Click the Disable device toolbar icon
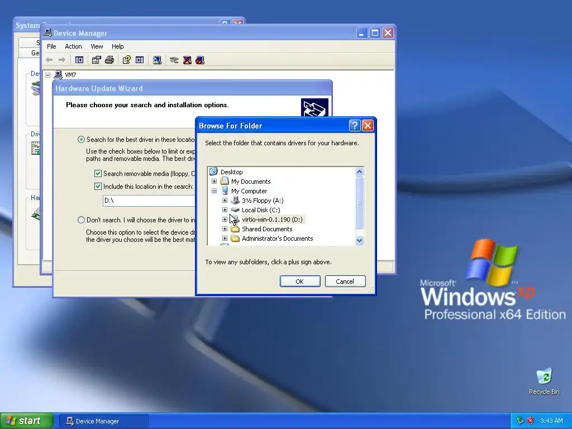This screenshot has width=572, height=429. click(200, 60)
